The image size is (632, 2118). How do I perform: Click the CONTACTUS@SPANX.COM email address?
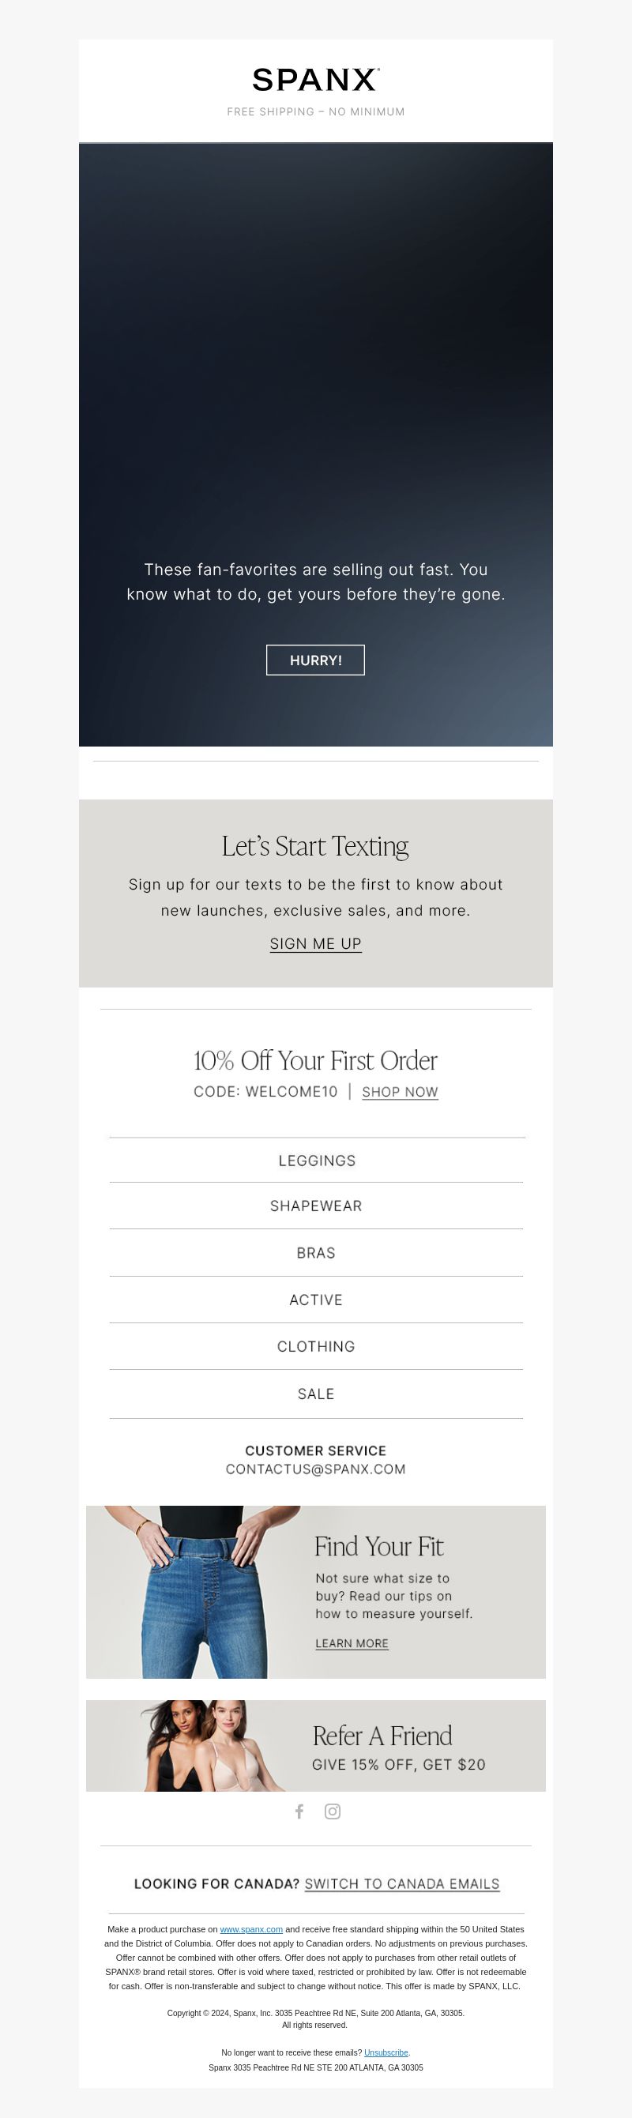[x=315, y=1469]
